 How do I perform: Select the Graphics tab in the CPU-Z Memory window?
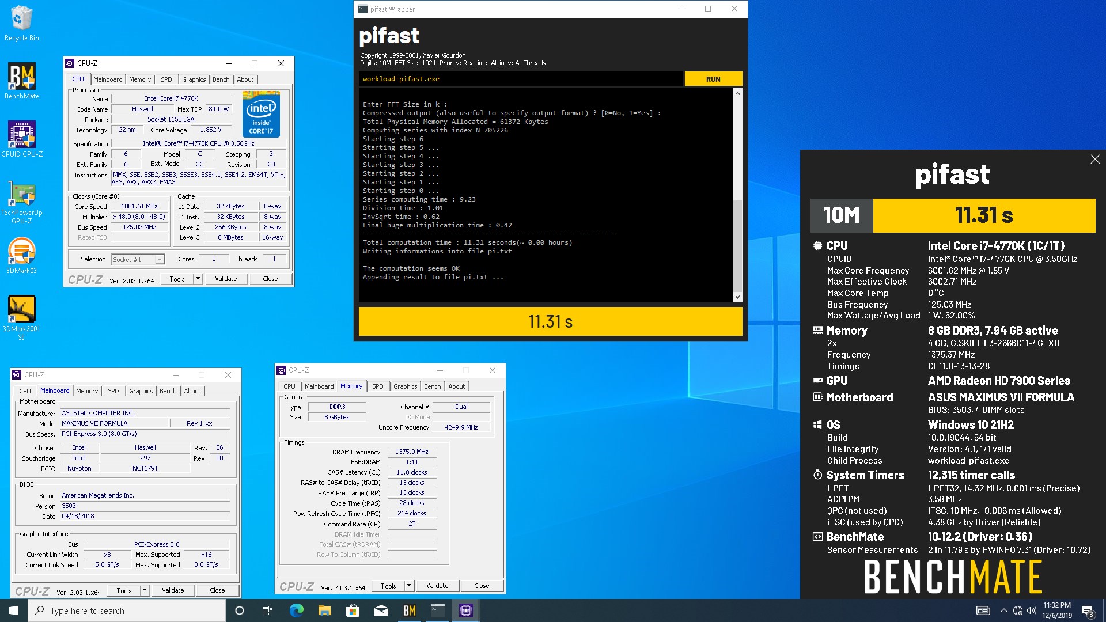pyautogui.click(x=406, y=386)
